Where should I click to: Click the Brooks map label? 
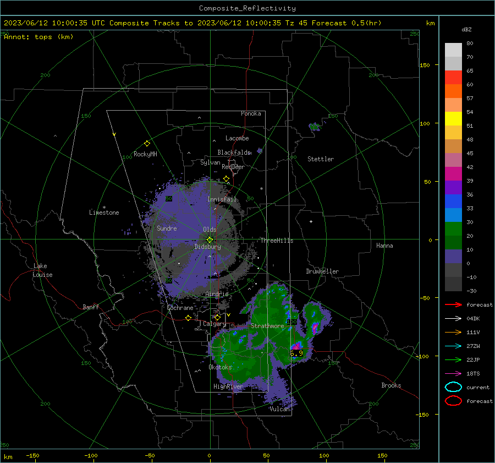(x=391, y=385)
